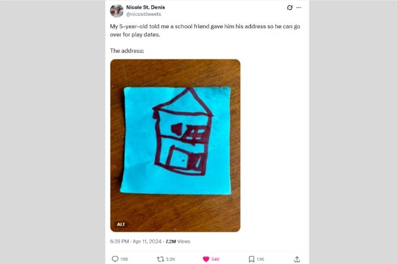Click the 198 replies count
Viewport: 397px width, 264px height.
(124, 259)
